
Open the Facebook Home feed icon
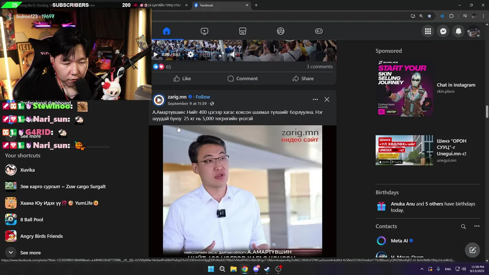click(166, 31)
